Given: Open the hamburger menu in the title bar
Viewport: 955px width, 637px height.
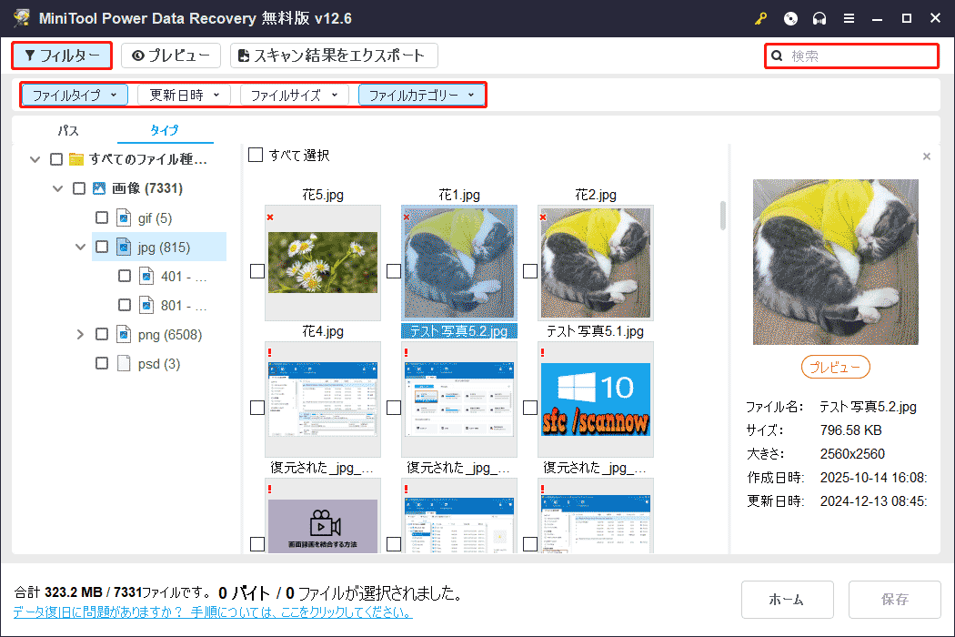Looking at the screenshot, I should [x=849, y=17].
